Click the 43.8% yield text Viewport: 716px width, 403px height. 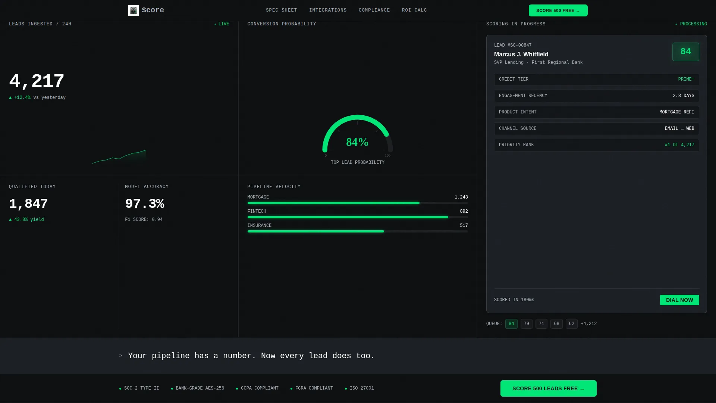click(26, 220)
